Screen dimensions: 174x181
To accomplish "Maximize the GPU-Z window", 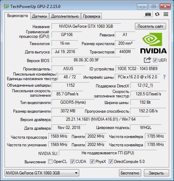I will pos(154,6).
